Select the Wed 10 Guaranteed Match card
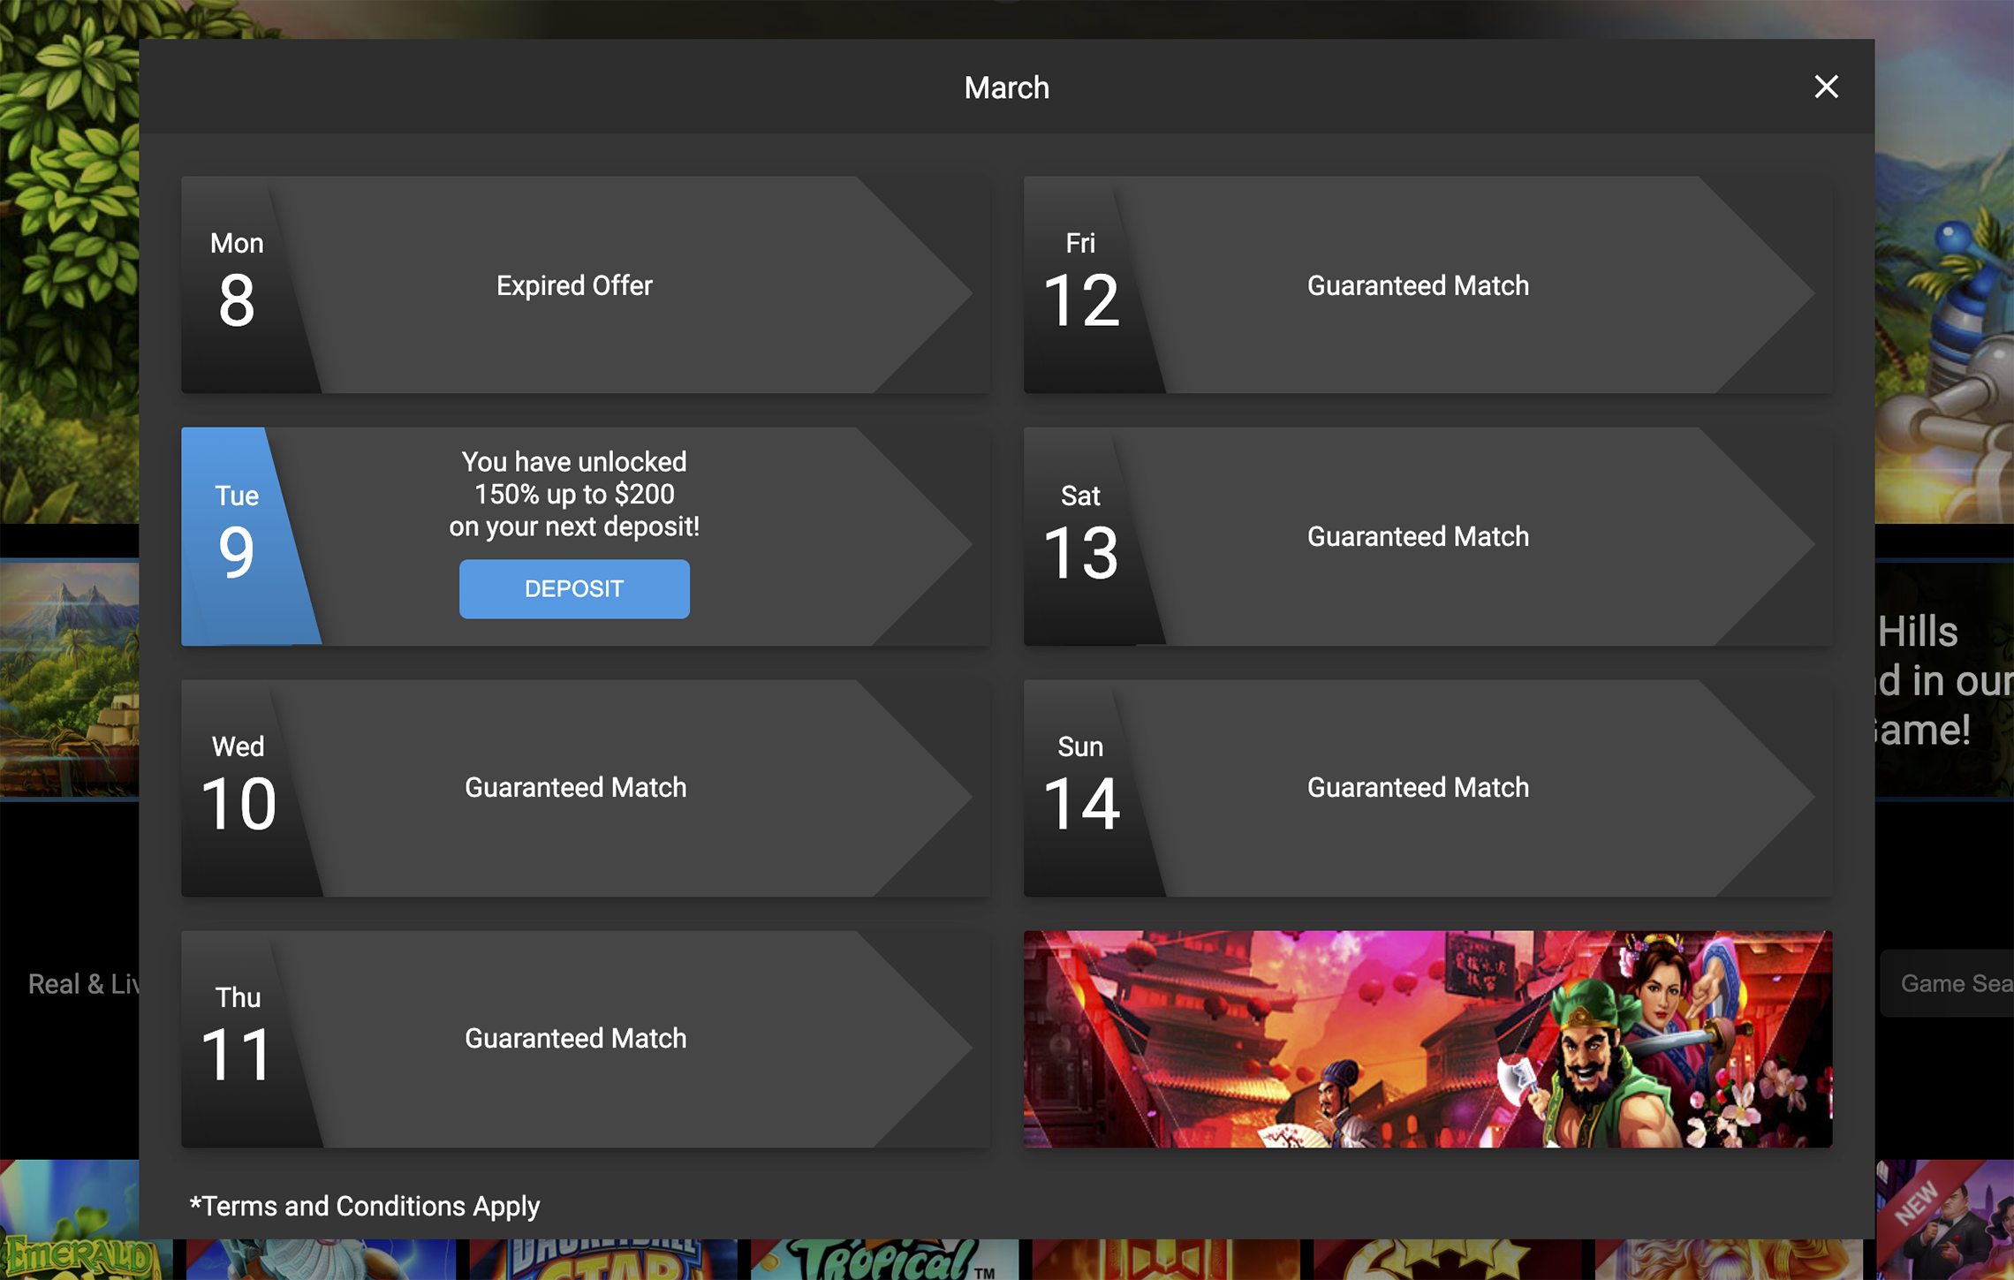This screenshot has height=1280, width=2014. point(586,788)
